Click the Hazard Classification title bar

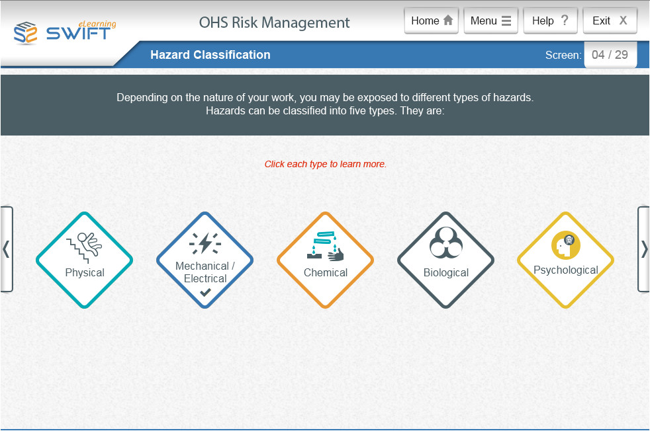pos(210,55)
